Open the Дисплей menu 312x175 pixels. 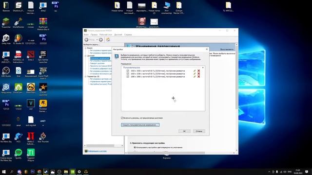tap(118, 35)
